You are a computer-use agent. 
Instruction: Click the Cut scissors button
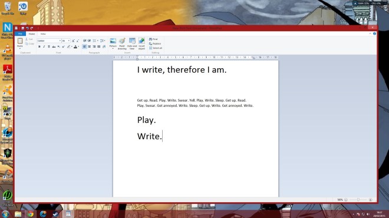[29, 39]
